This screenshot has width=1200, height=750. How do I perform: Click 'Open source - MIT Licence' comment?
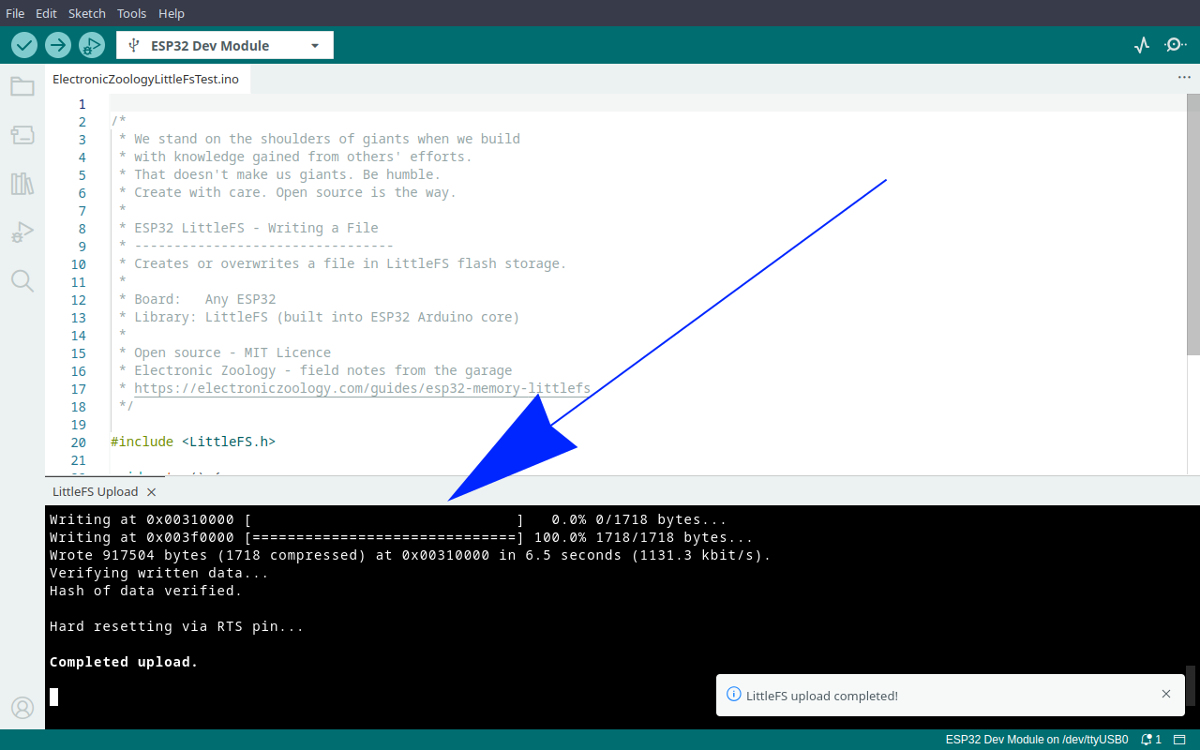232,352
